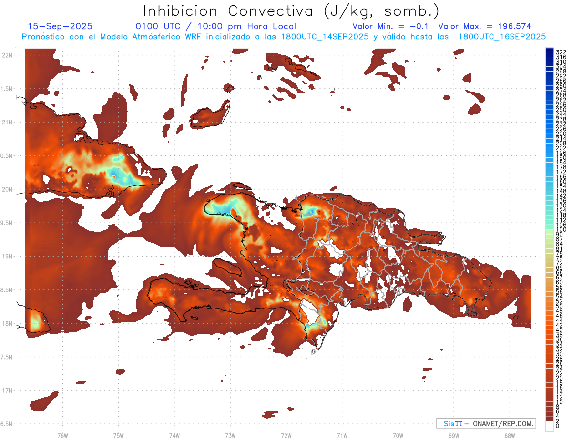Click the forecast valid-until time 1800UTC_16SEP2025

point(502,37)
